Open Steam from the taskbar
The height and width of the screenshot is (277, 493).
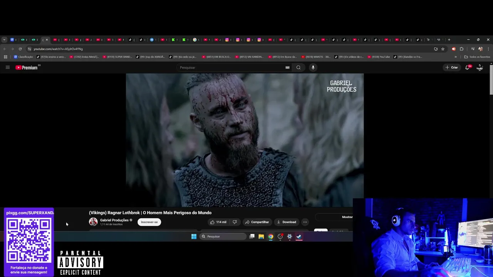pyautogui.click(x=299, y=237)
